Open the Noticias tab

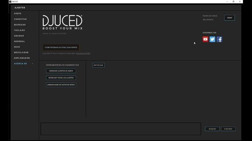[x=98, y=65]
